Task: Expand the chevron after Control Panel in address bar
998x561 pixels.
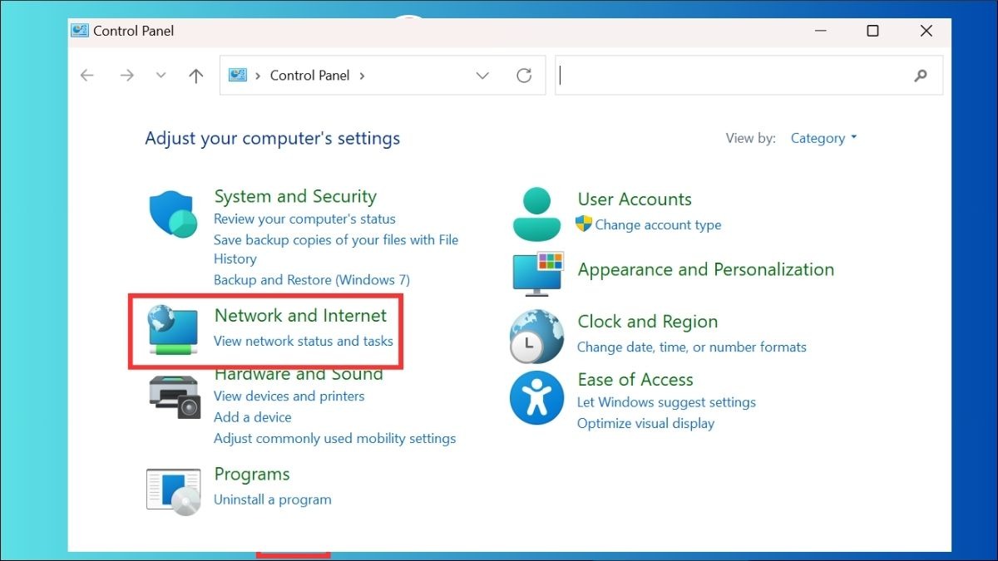Action: point(362,76)
